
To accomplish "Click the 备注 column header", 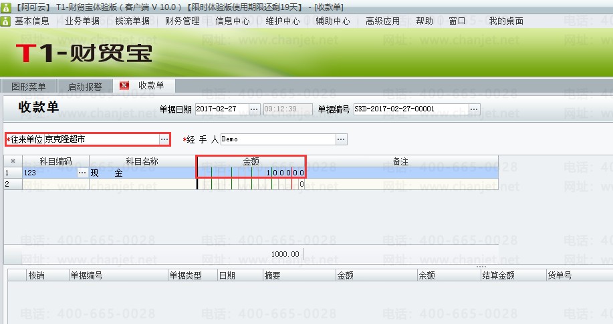I will [401, 161].
